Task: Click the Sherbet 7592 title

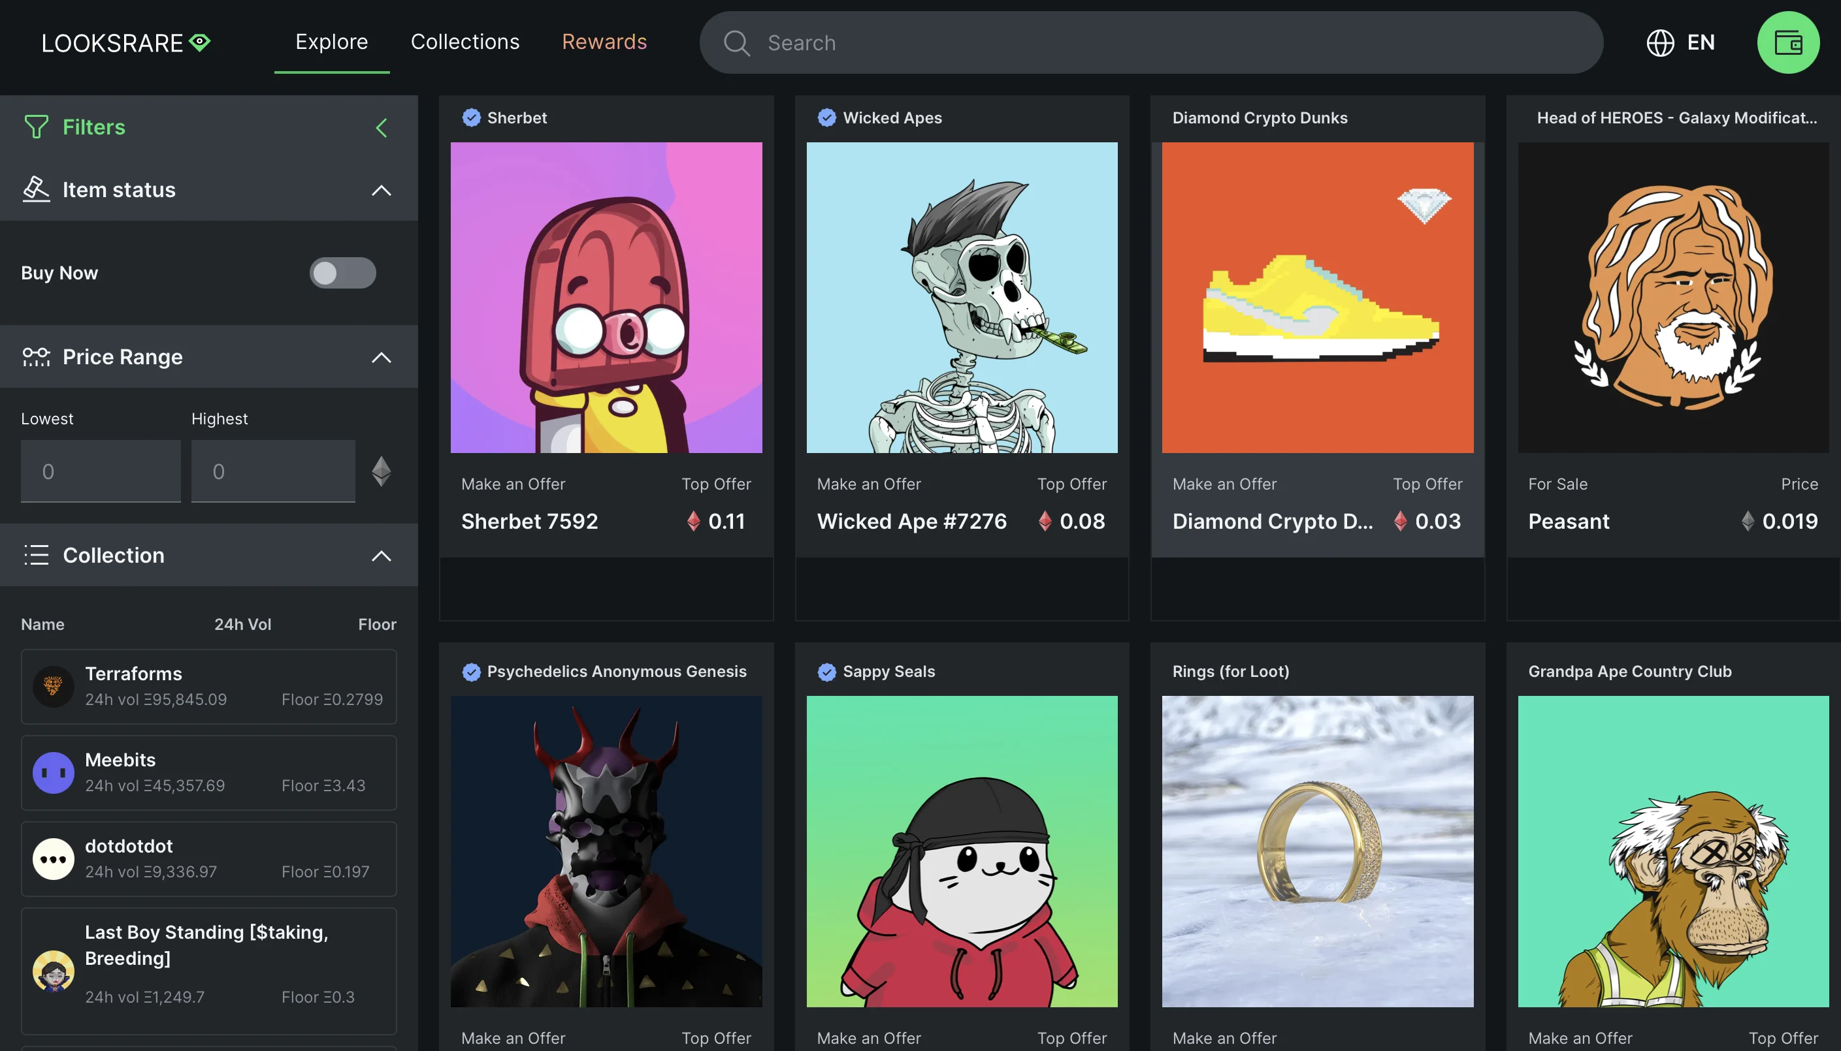Action: click(x=529, y=521)
